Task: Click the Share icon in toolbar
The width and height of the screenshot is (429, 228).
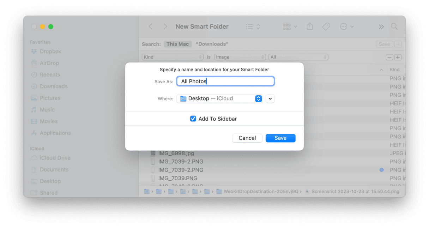Action: 310,26
